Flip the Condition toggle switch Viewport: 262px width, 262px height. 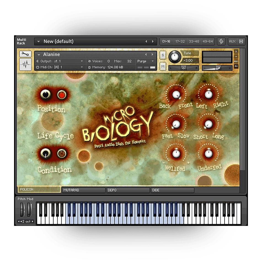(45, 153)
